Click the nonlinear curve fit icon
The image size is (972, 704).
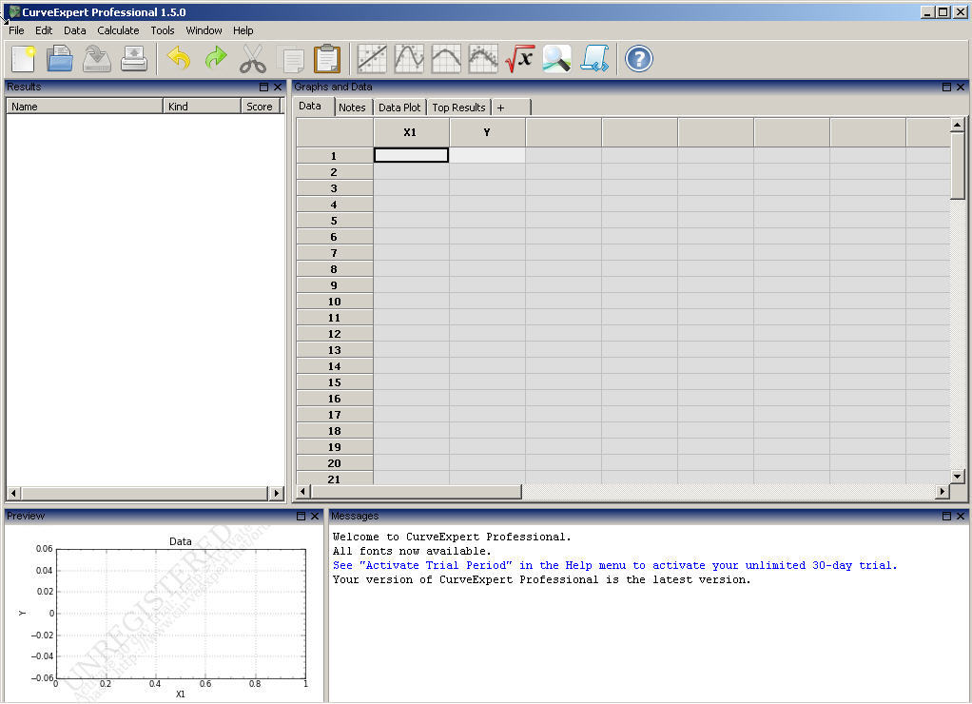pyautogui.click(x=409, y=60)
